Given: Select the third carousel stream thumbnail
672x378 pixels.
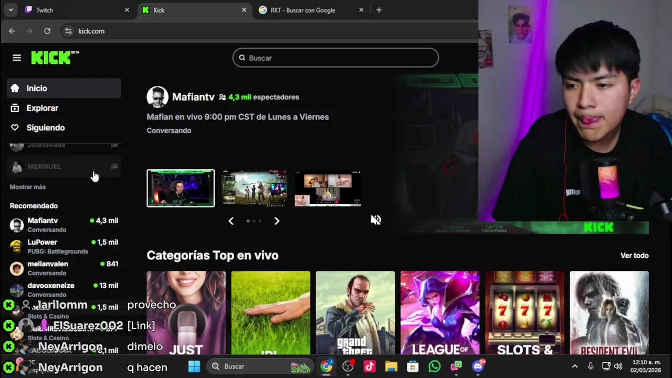Looking at the screenshot, I should click(328, 188).
